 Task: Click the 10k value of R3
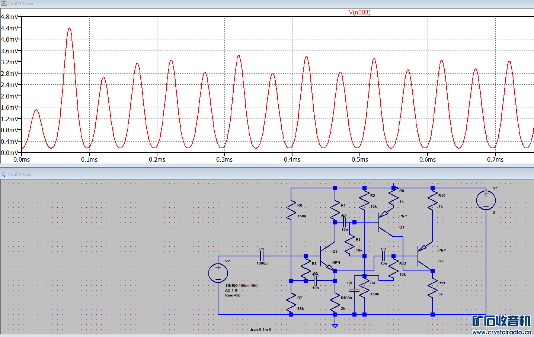click(x=359, y=250)
